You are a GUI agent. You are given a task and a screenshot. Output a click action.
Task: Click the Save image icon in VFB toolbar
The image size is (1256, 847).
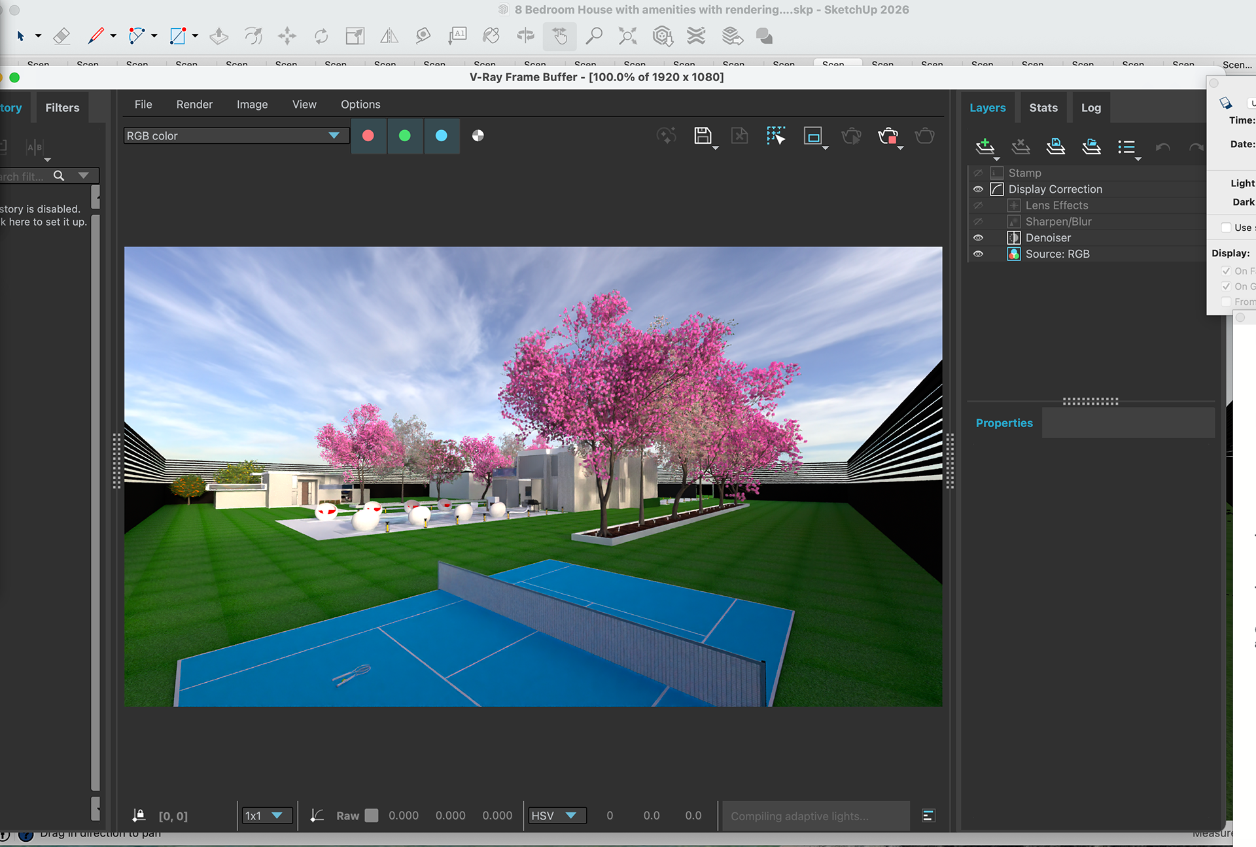[x=703, y=136]
